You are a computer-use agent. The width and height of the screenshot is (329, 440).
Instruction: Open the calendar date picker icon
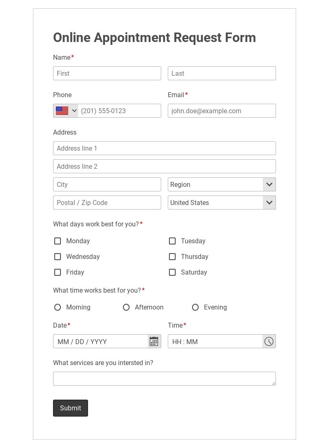coord(154,341)
